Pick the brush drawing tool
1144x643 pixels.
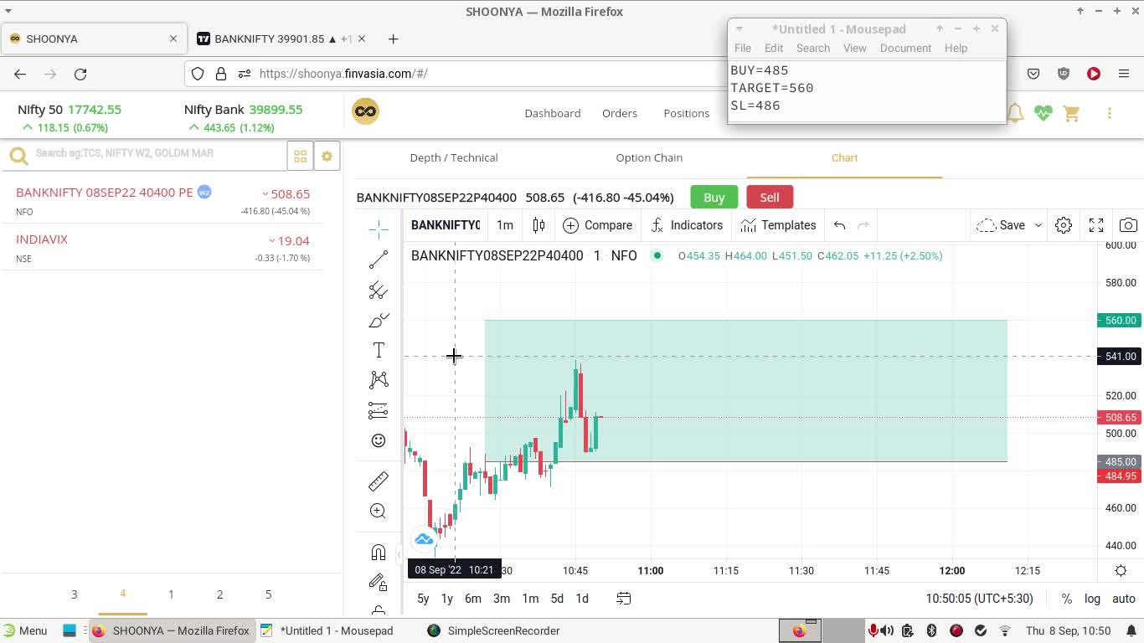[x=379, y=321]
